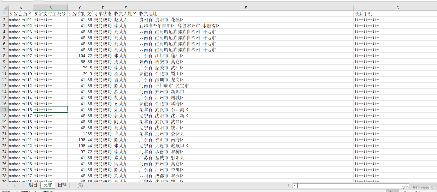This screenshot has width=437, height=192.
Task: Switch to the 明日 sheet tab
Action: pyautogui.click(x=33, y=185)
